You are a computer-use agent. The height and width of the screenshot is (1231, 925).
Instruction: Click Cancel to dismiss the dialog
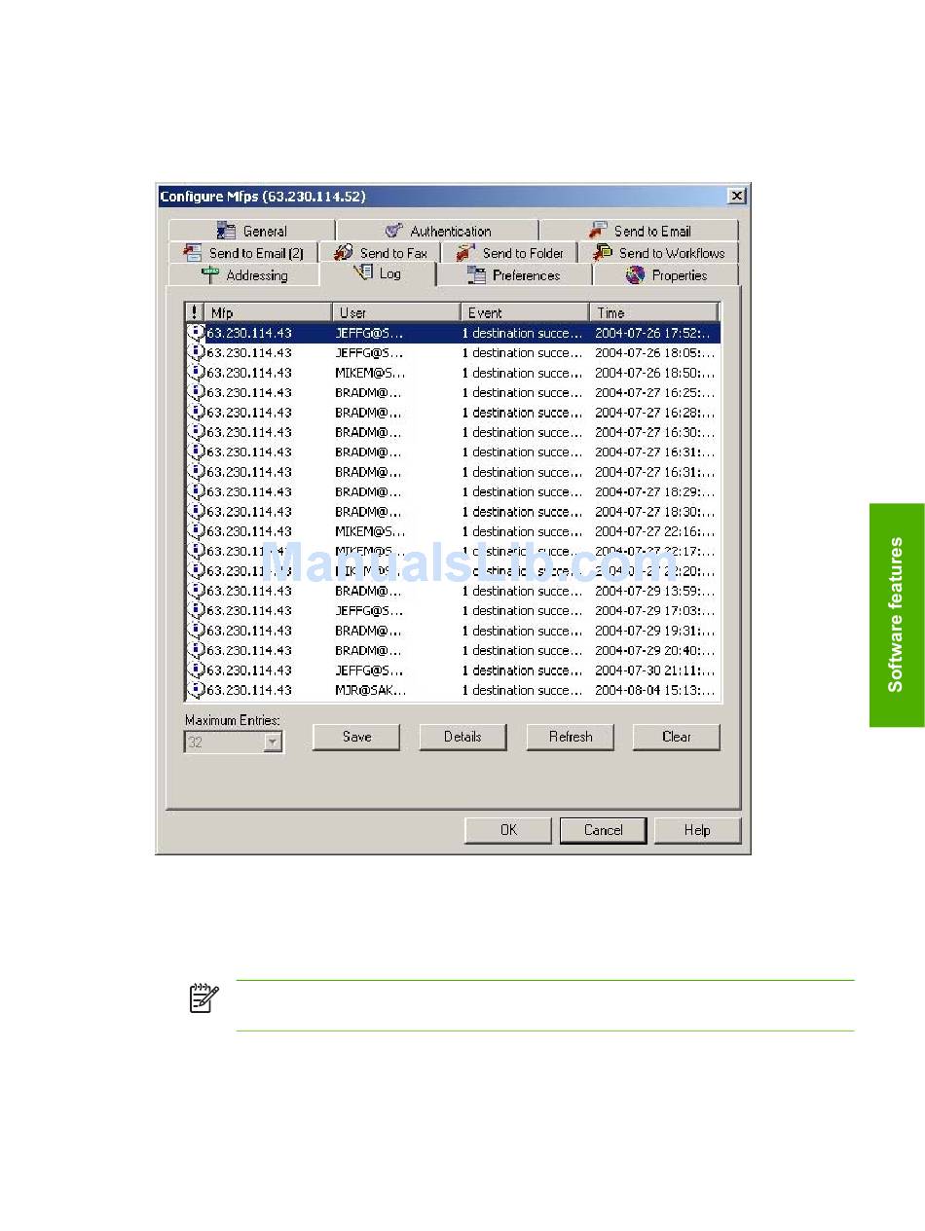[x=603, y=830]
